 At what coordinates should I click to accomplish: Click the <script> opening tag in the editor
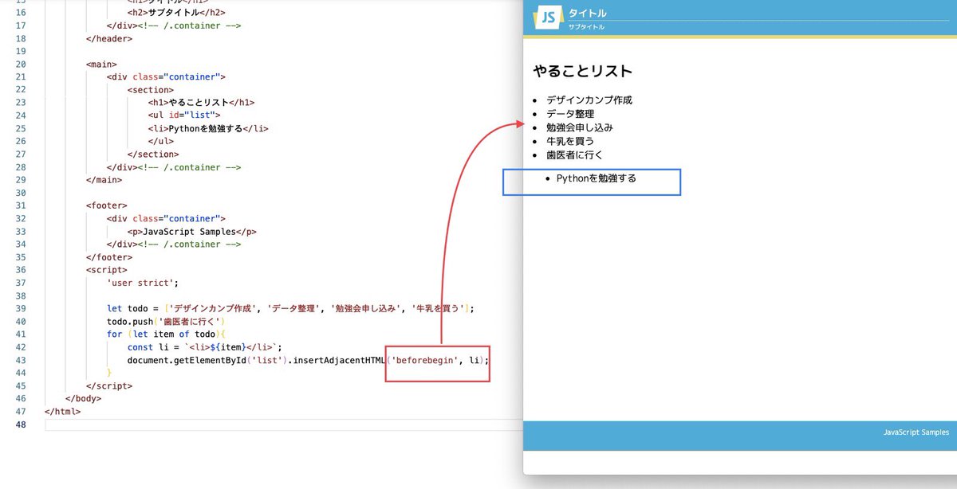(x=107, y=270)
